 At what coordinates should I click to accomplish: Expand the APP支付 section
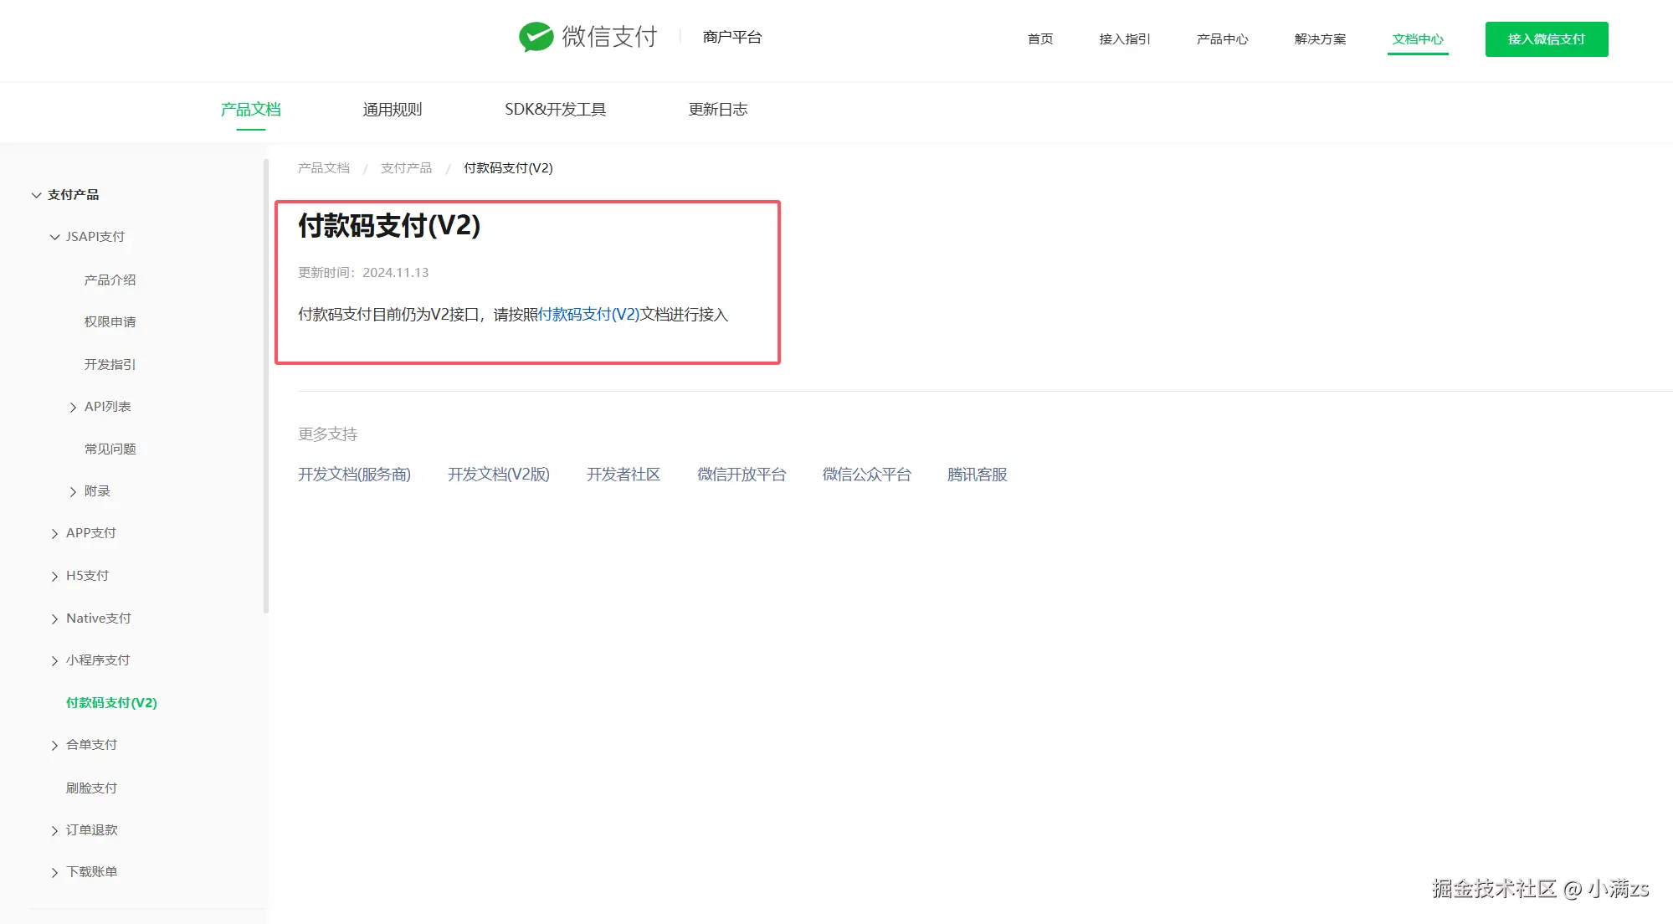54,534
